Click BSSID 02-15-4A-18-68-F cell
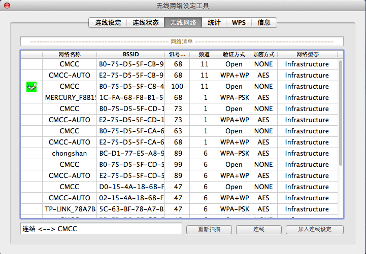The image size is (366, 254). (x=131, y=198)
